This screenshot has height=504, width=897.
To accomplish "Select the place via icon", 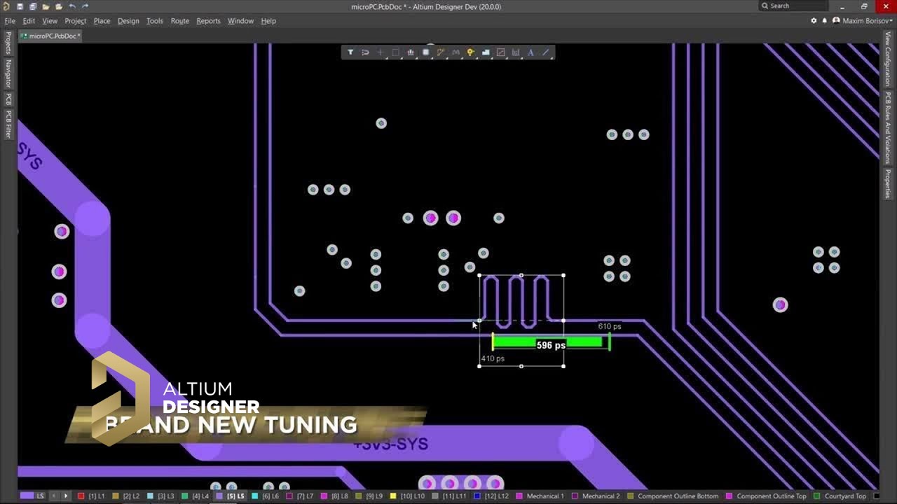I will (471, 52).
